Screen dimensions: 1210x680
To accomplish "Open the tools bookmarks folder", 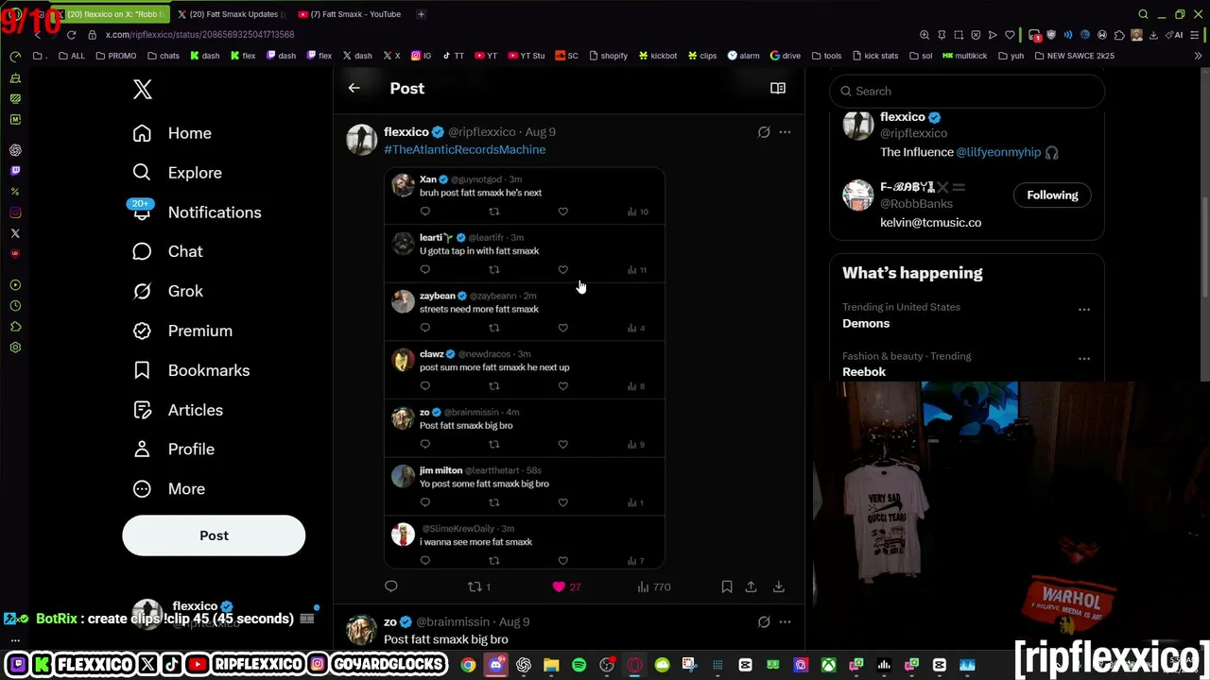I will (826, 56).
